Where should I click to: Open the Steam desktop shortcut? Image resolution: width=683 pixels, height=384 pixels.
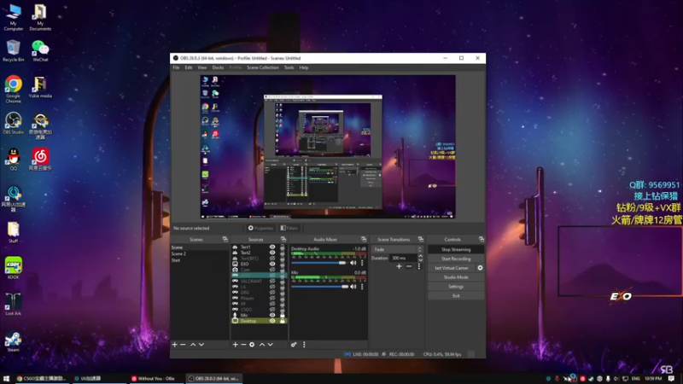point(13,341)
